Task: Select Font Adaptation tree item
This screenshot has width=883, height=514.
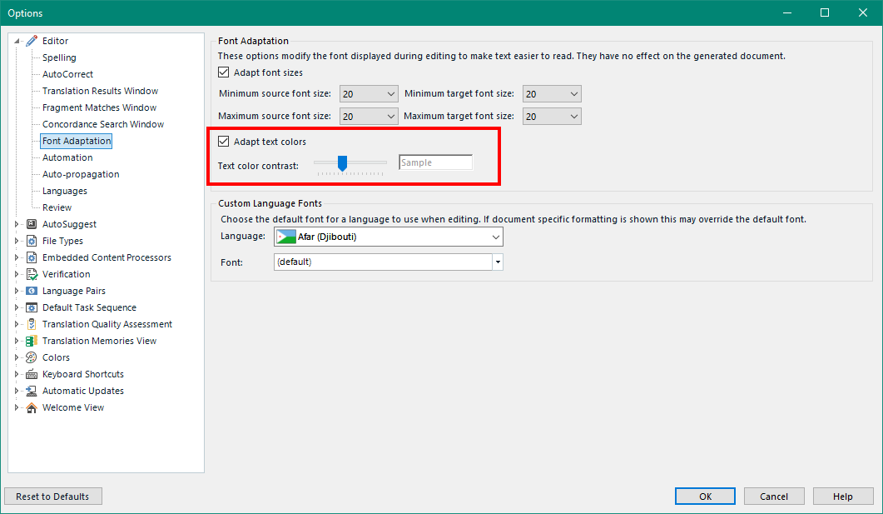Action: tap(77, 141)
